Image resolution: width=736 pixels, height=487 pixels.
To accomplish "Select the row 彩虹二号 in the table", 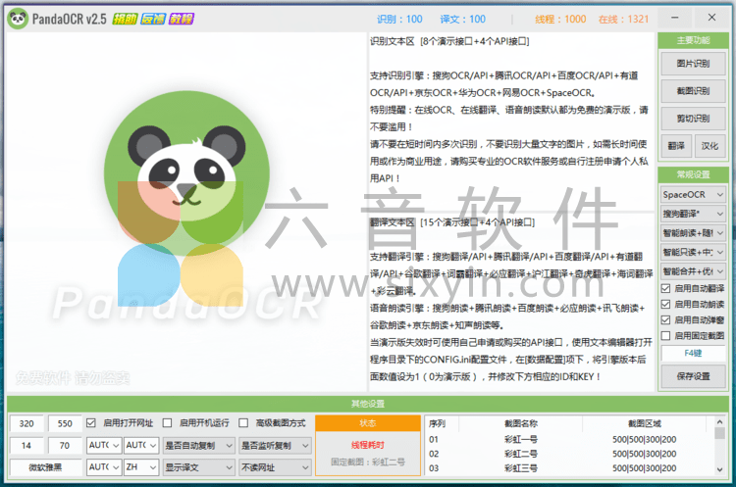I will click(x=569, y=454).
